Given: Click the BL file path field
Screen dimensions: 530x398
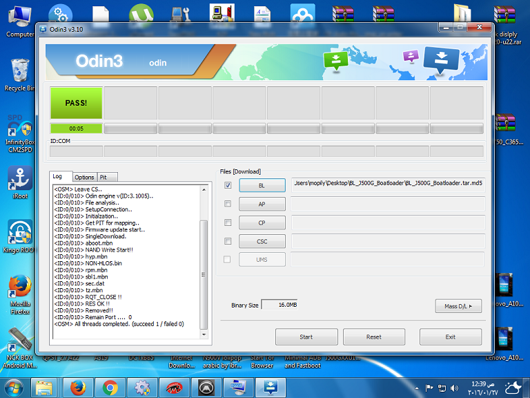Looking at the screenshot, I should point(388,184).
